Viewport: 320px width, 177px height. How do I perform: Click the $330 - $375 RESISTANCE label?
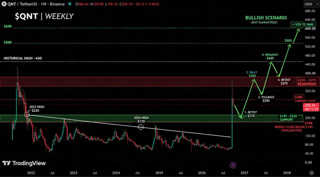click(x=307, y=82)
